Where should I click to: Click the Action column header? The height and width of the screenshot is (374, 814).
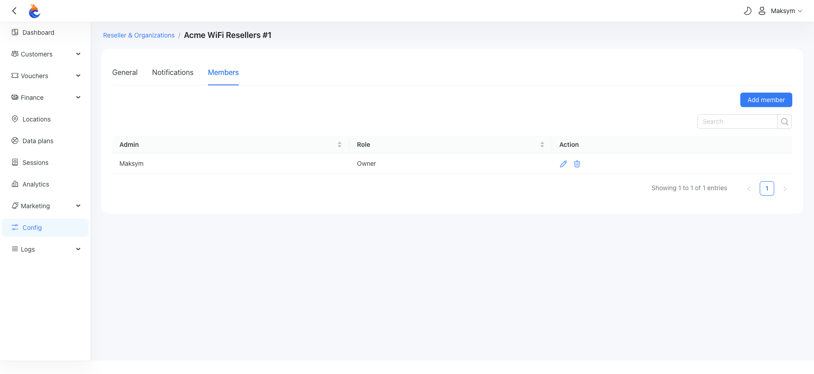(672, 145)
